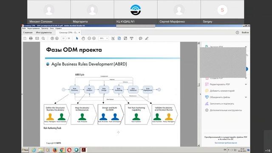Expand the Create PDF section chevron

point(246,78)
